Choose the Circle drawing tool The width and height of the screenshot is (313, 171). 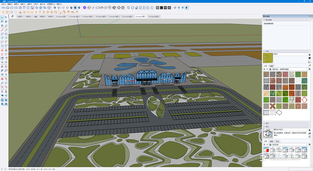coord(2,38)
